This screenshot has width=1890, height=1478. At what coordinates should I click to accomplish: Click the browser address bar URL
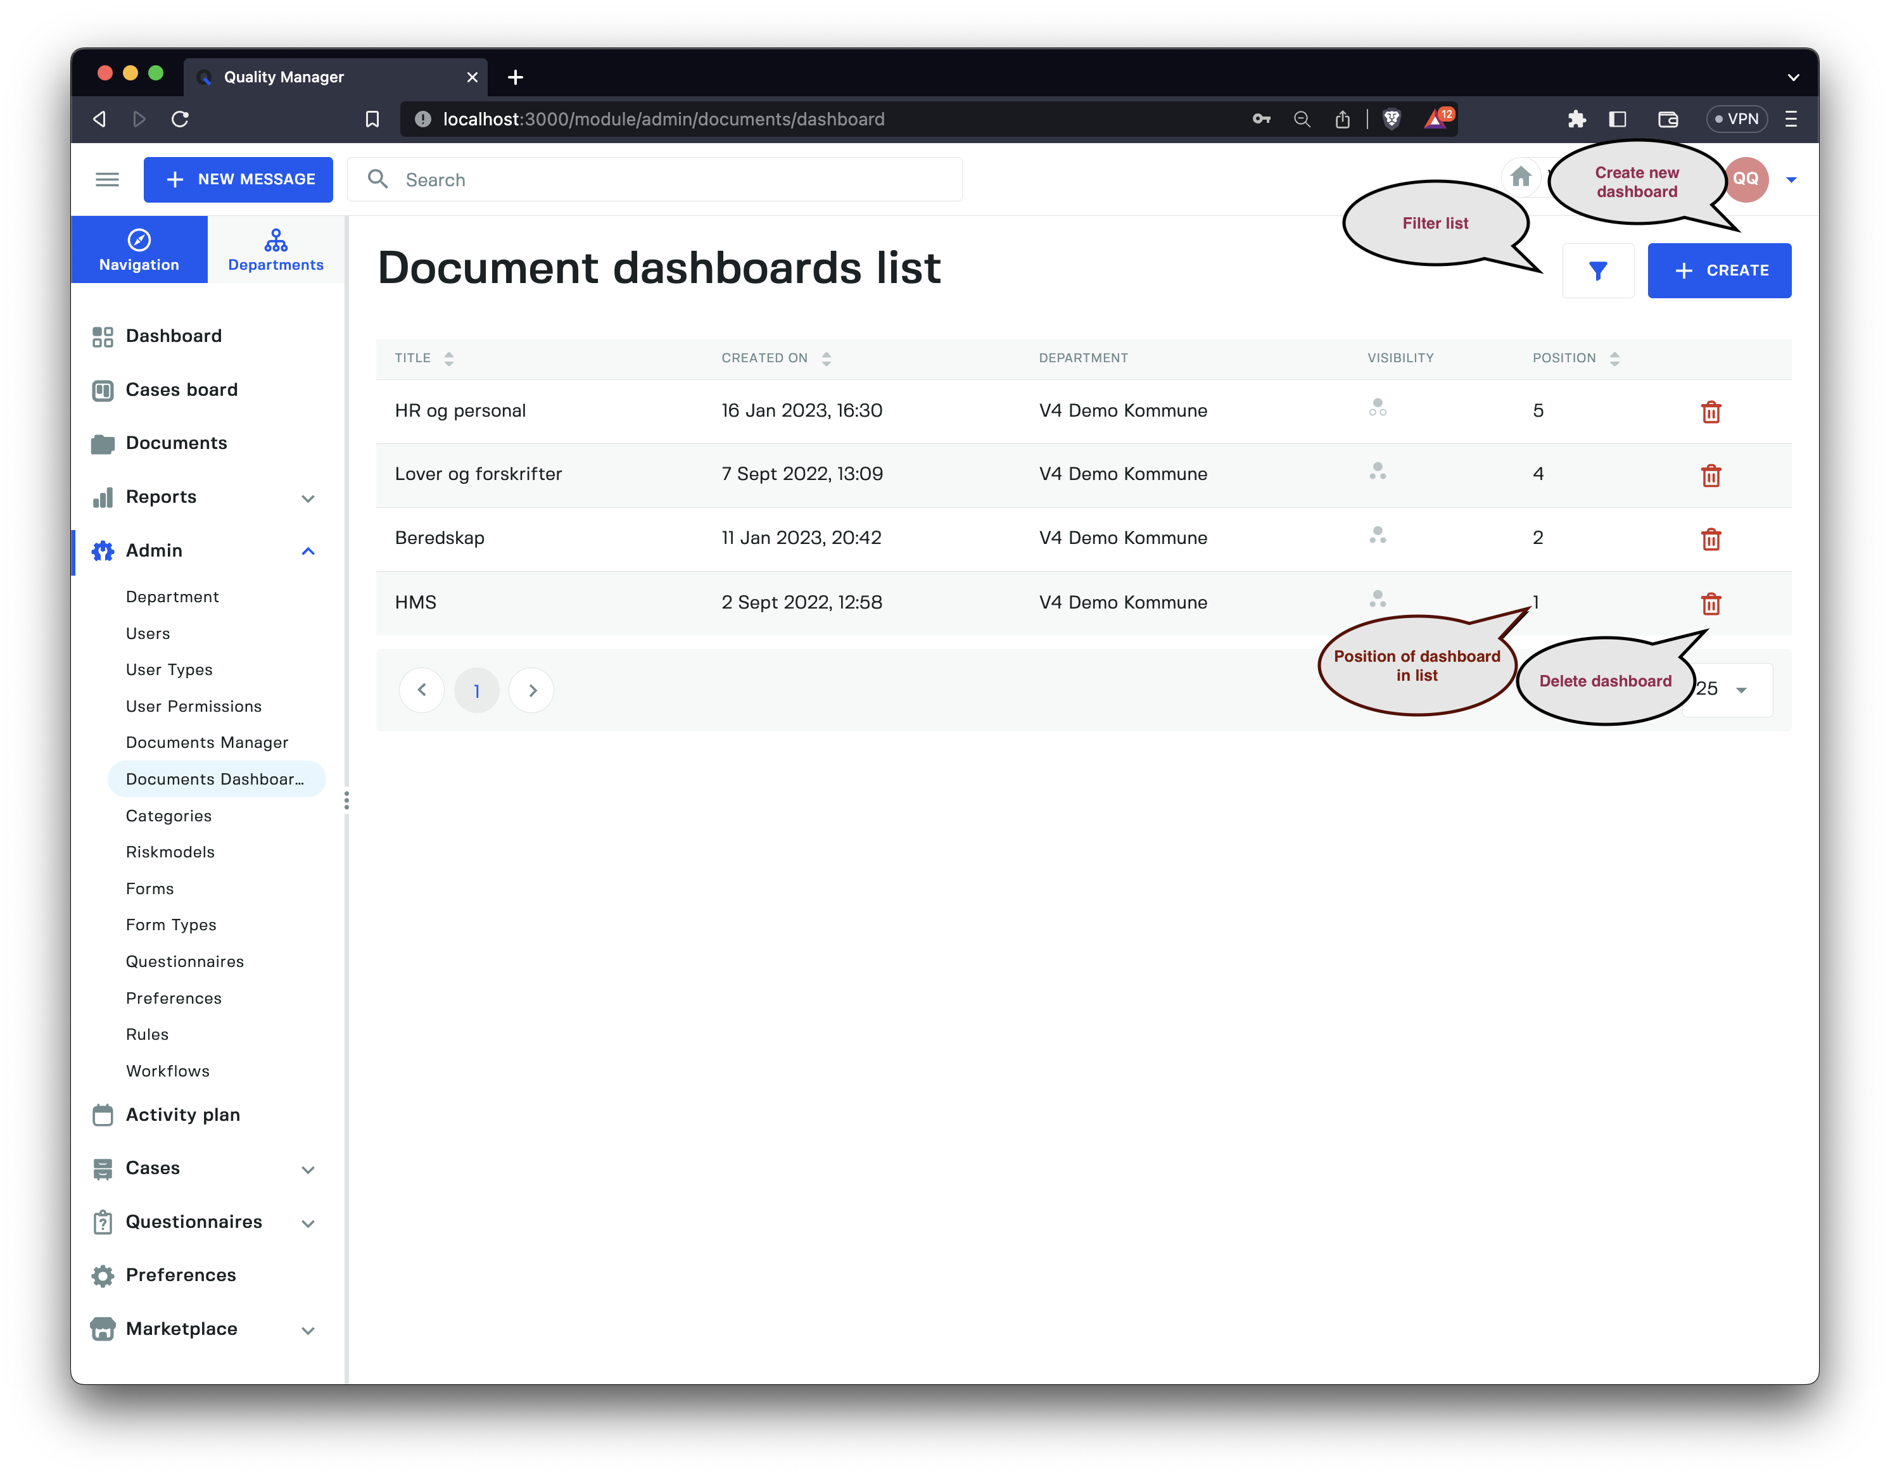tap(664, 120)
